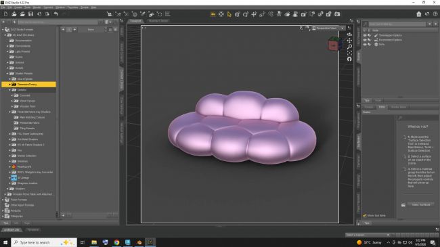Click the New scene icon in toolbar
Viewport: 440px width, 247px height.
coord(5,14)
